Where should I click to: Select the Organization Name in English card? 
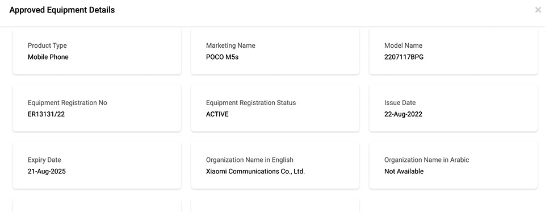pyautogui.click(x=275, y=165)
